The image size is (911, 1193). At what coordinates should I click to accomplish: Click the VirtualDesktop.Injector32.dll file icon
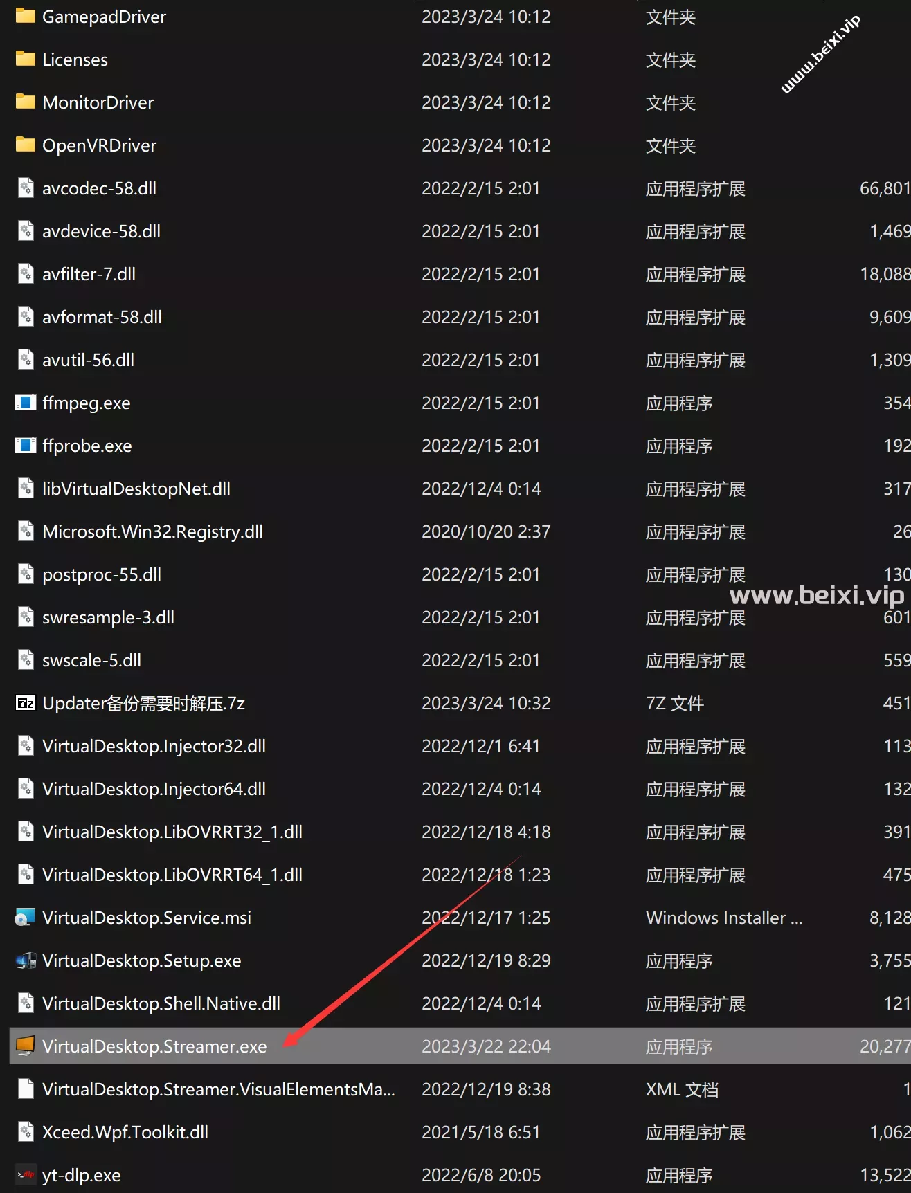[26, 746]
